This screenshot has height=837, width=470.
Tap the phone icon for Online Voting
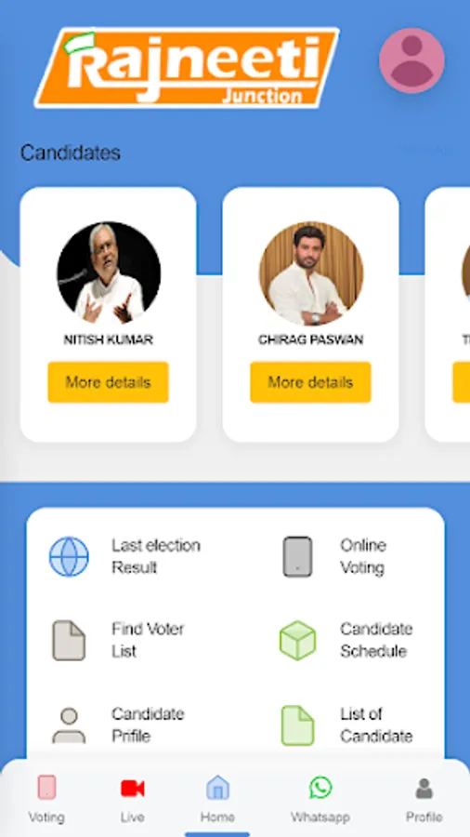pos(297,556)
